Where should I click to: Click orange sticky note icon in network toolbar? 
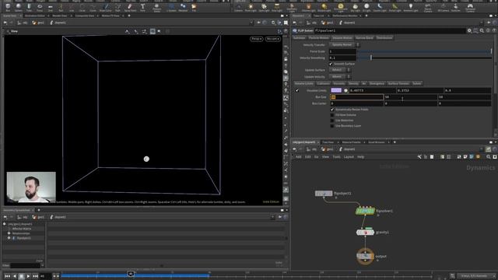tap(478, 157)
